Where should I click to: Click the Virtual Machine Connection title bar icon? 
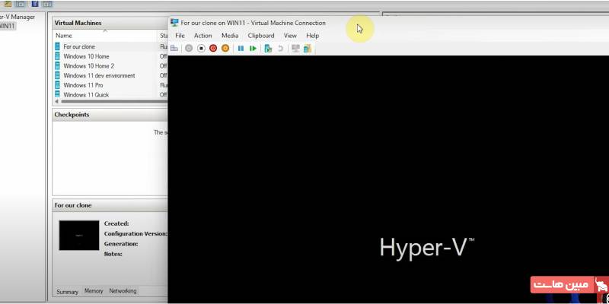(x=174, y=23)
